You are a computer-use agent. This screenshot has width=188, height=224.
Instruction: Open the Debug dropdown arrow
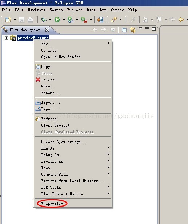coord(50,20)
